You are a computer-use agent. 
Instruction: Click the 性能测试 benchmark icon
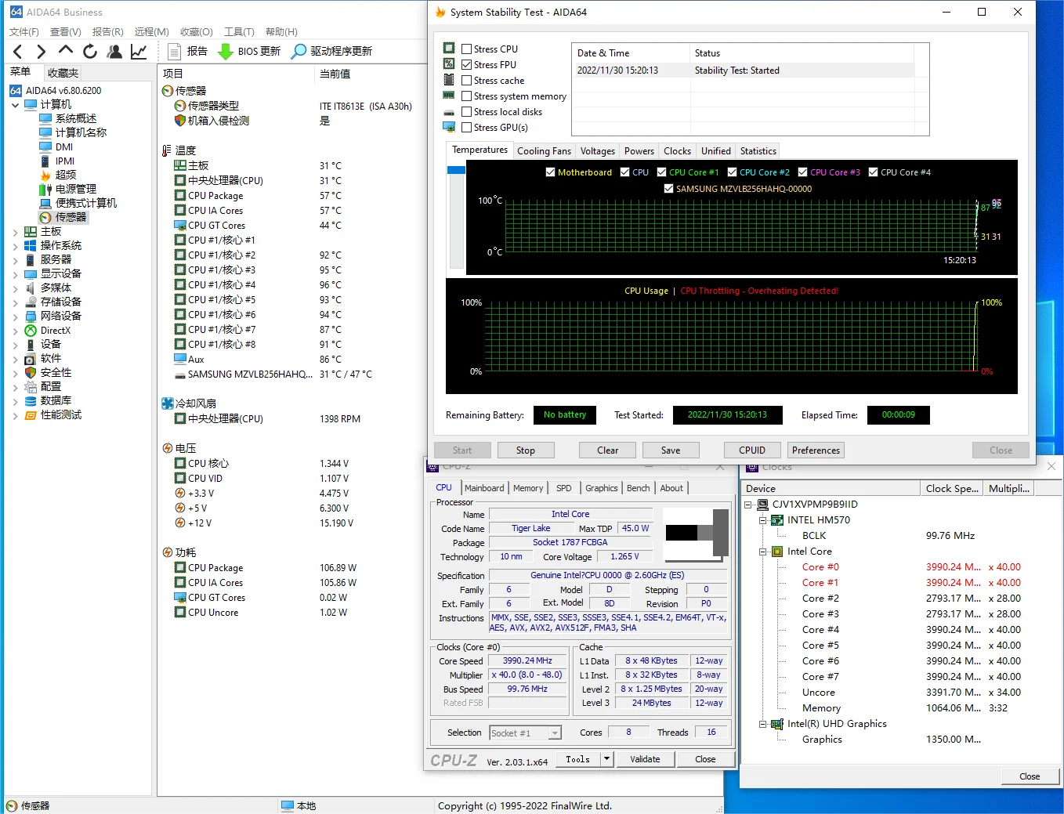31,415
